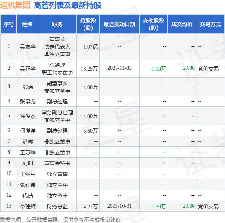Screen dimensions: 225x223
Task: Click the 最近变动日期 column header
Action: (119, 24)
